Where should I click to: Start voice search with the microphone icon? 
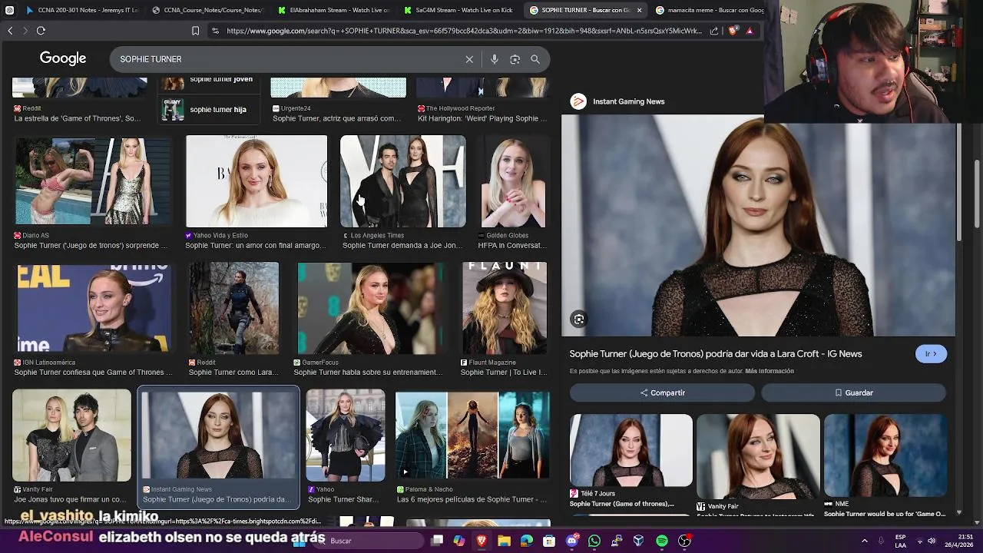(495, 59)
